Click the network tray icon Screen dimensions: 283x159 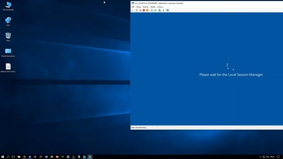click(264, 157)
